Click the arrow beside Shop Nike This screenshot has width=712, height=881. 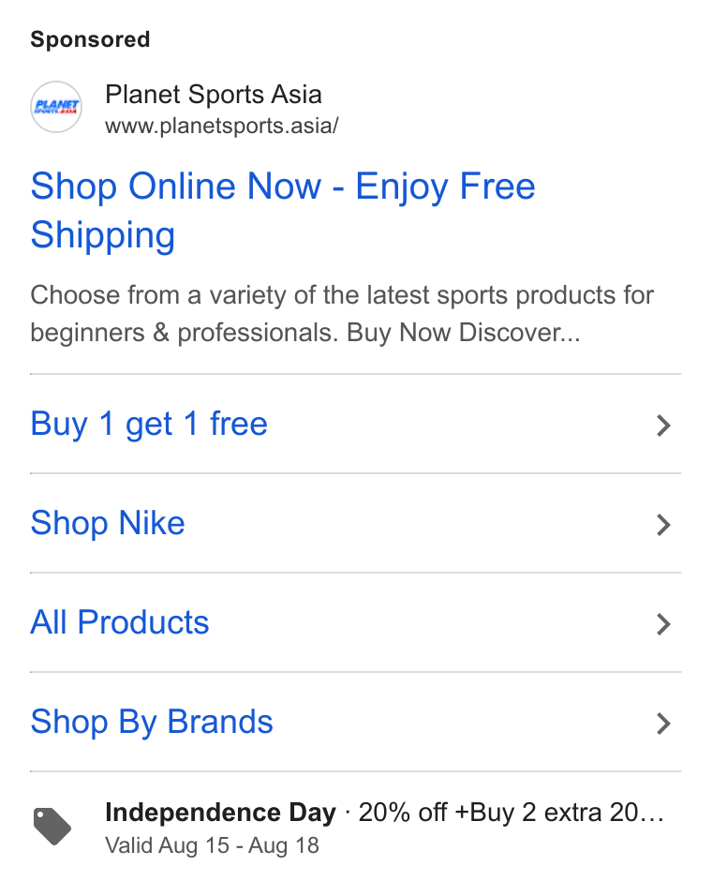pyautogui.click(x=663, y=525)
